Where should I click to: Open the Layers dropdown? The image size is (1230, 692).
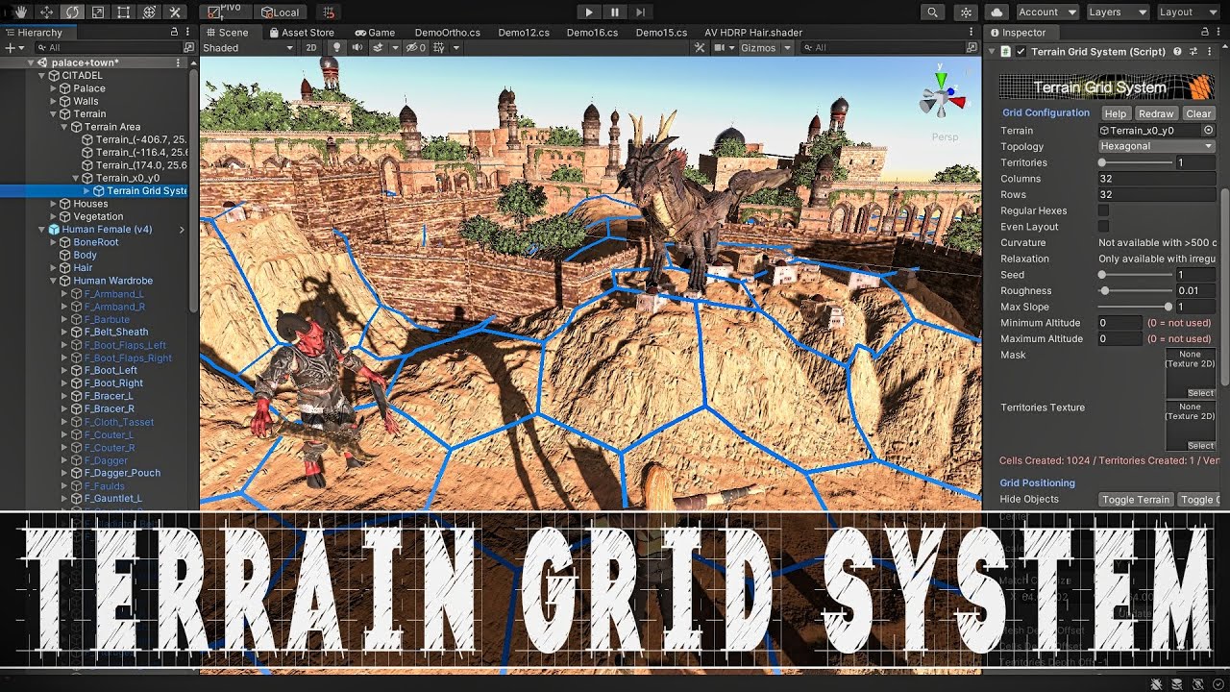click(x=1117, y=12)
